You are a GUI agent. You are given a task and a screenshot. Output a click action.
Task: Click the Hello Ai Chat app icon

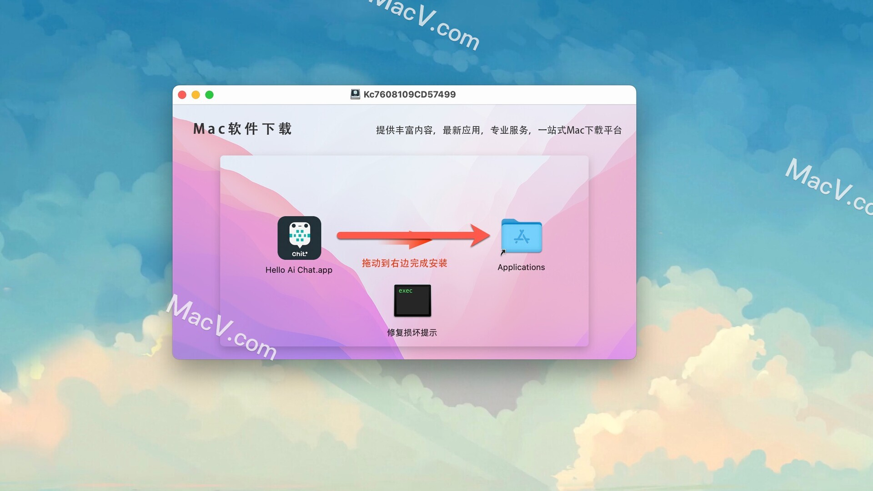coord(299,237)
